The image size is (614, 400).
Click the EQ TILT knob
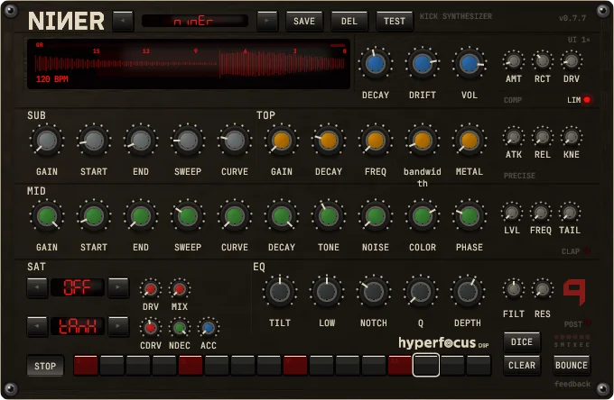[x=280, y=292]
